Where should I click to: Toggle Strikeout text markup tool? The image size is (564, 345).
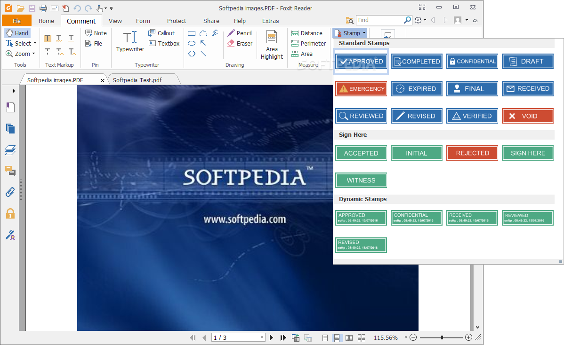tap(48, 52)
